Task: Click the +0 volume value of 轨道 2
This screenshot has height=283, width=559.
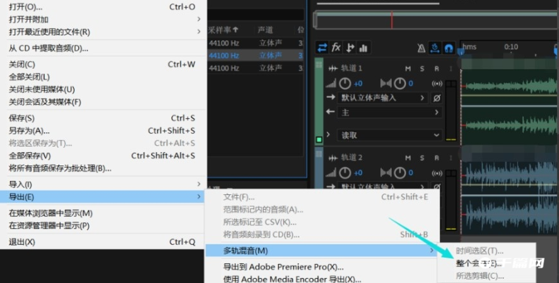Action: [x=358, y=173]
